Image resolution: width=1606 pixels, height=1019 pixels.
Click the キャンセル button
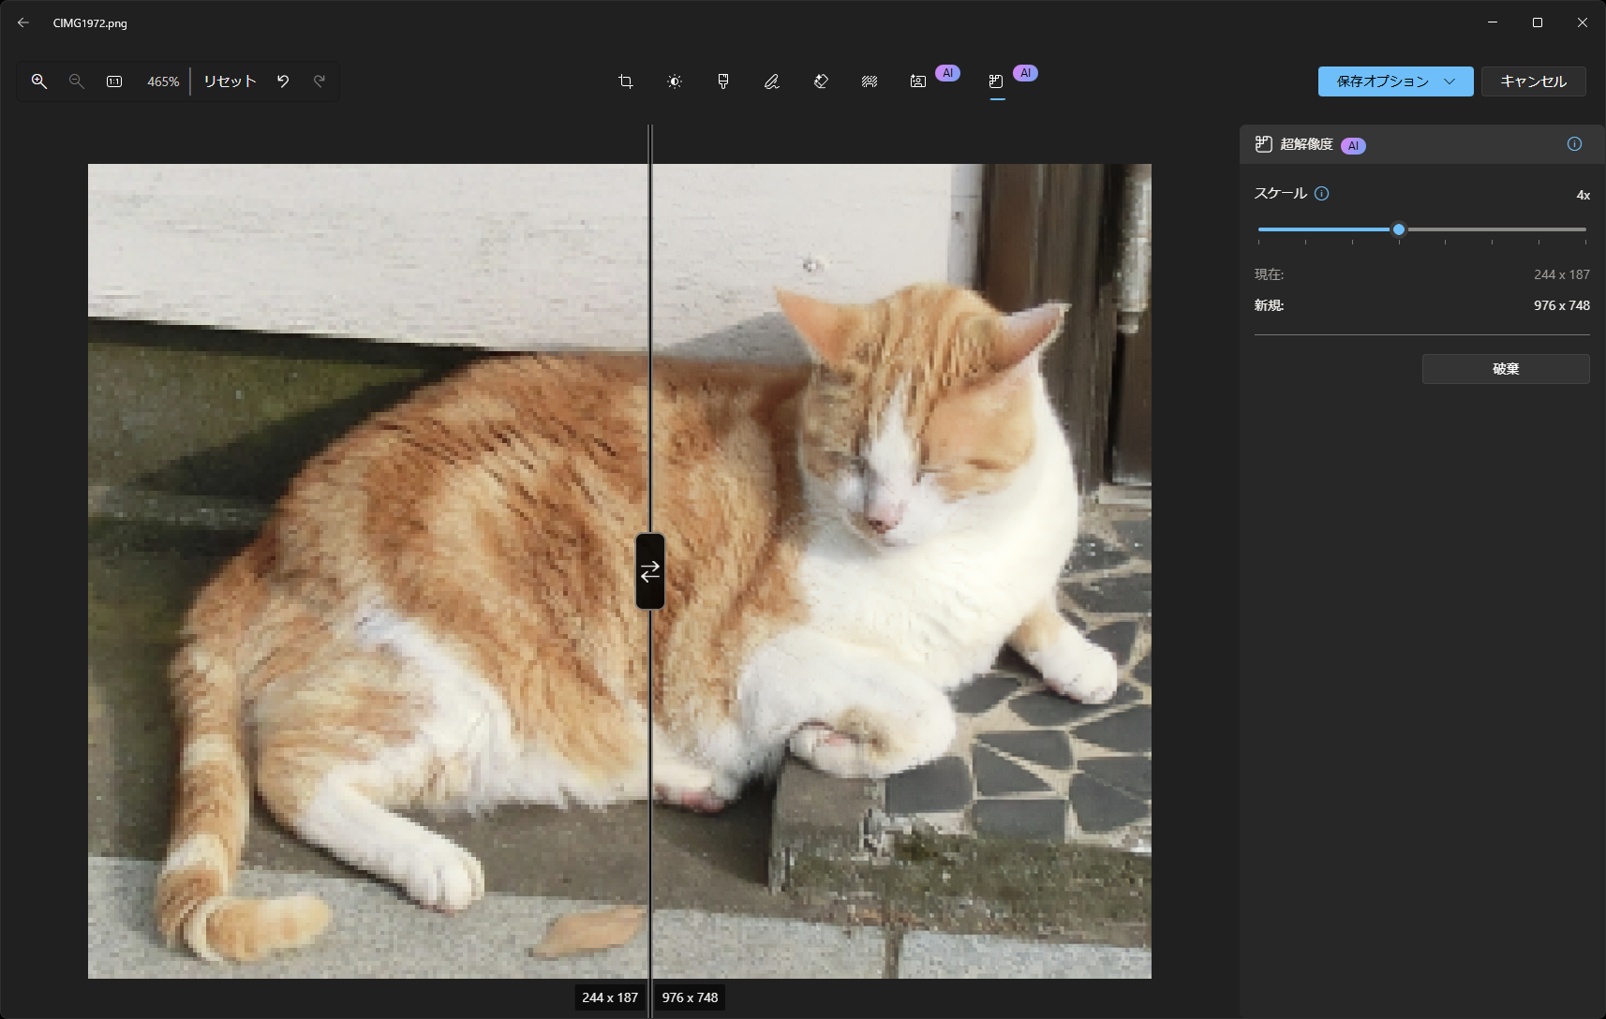(1533, 81)
